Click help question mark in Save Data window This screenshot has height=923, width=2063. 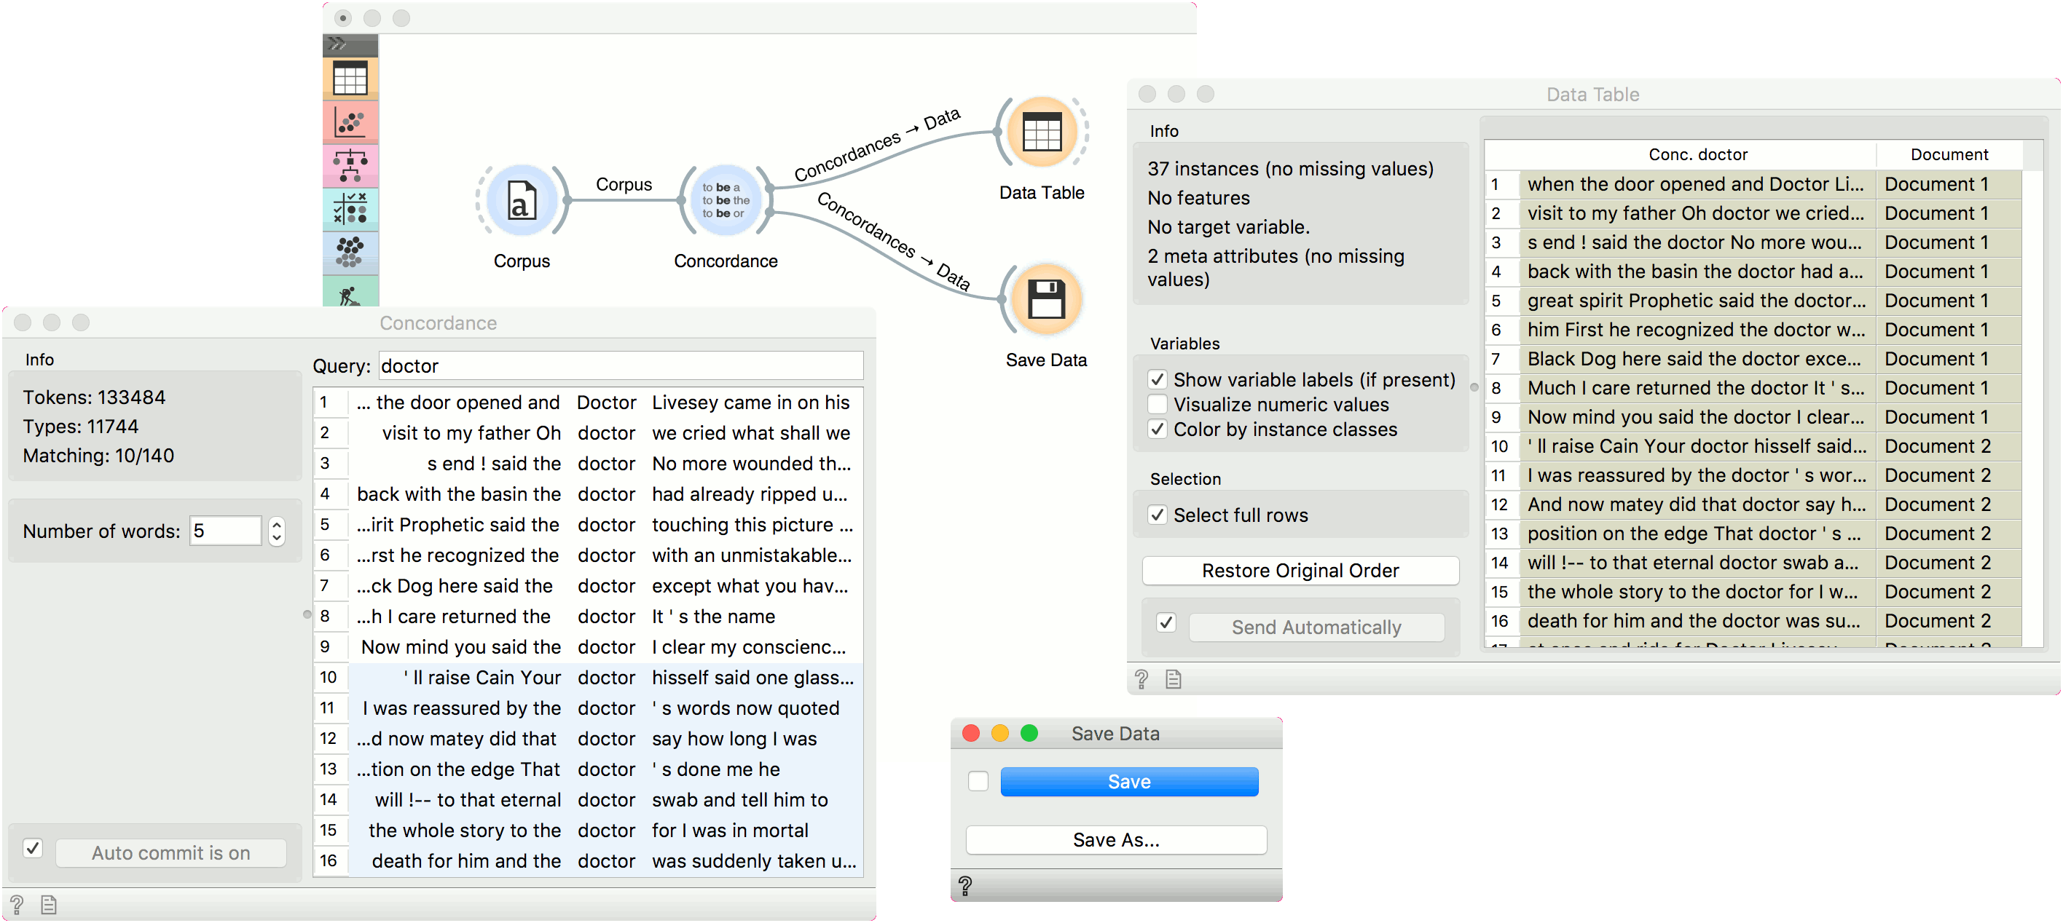click(965, 885)
